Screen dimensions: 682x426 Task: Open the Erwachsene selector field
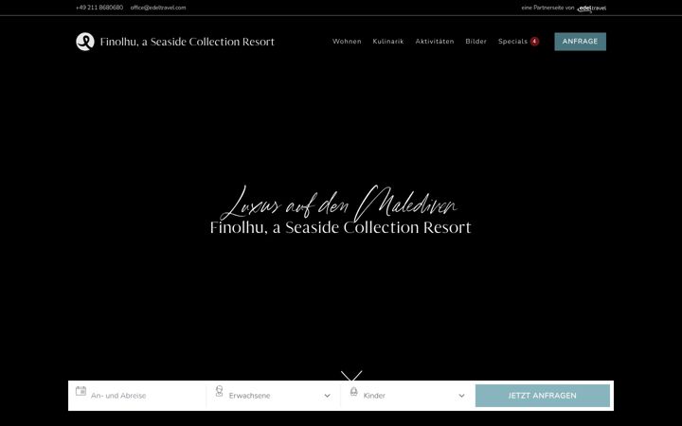[x=274, y=396]
